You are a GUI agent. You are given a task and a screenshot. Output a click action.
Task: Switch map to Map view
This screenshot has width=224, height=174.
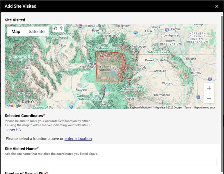pyautogui.click(x=16, y=31)
